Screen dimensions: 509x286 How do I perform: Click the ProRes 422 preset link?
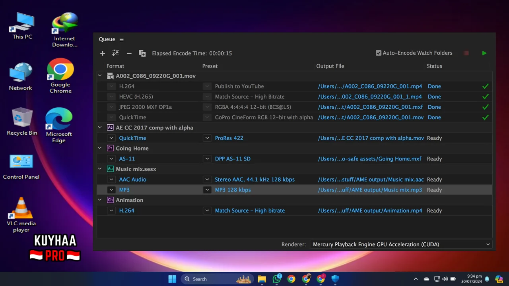pos(229,138)
